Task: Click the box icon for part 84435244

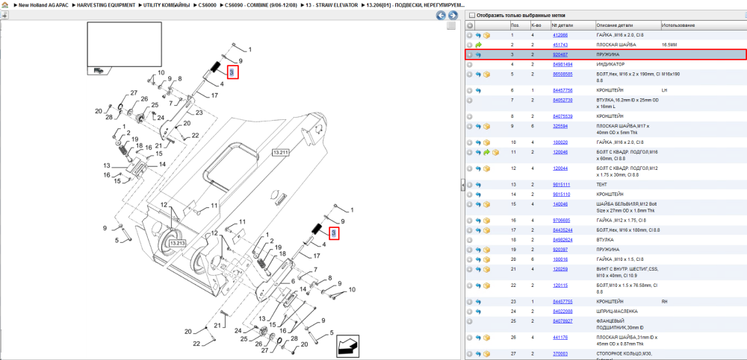Action: click(x=486, y=230)
